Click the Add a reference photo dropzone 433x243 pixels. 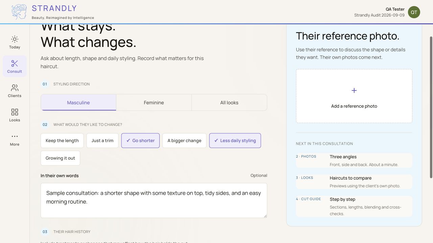tap(354, 96)
